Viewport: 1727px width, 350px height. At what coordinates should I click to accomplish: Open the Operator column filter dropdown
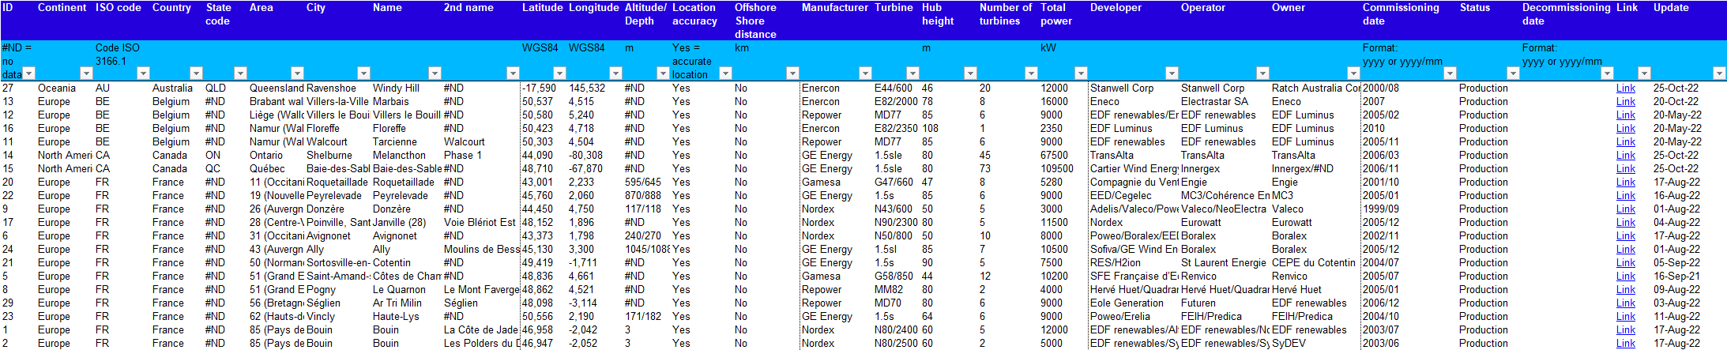pyautogui.click(x=1263, y=73)
